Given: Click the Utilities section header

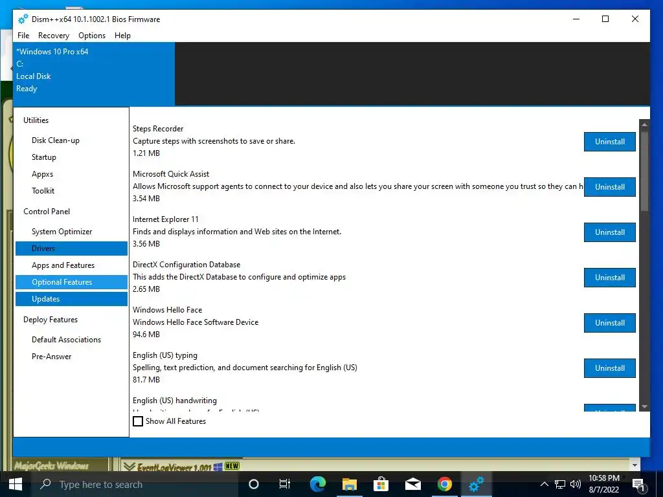Looking at the screenshot, I should [36, 120].
